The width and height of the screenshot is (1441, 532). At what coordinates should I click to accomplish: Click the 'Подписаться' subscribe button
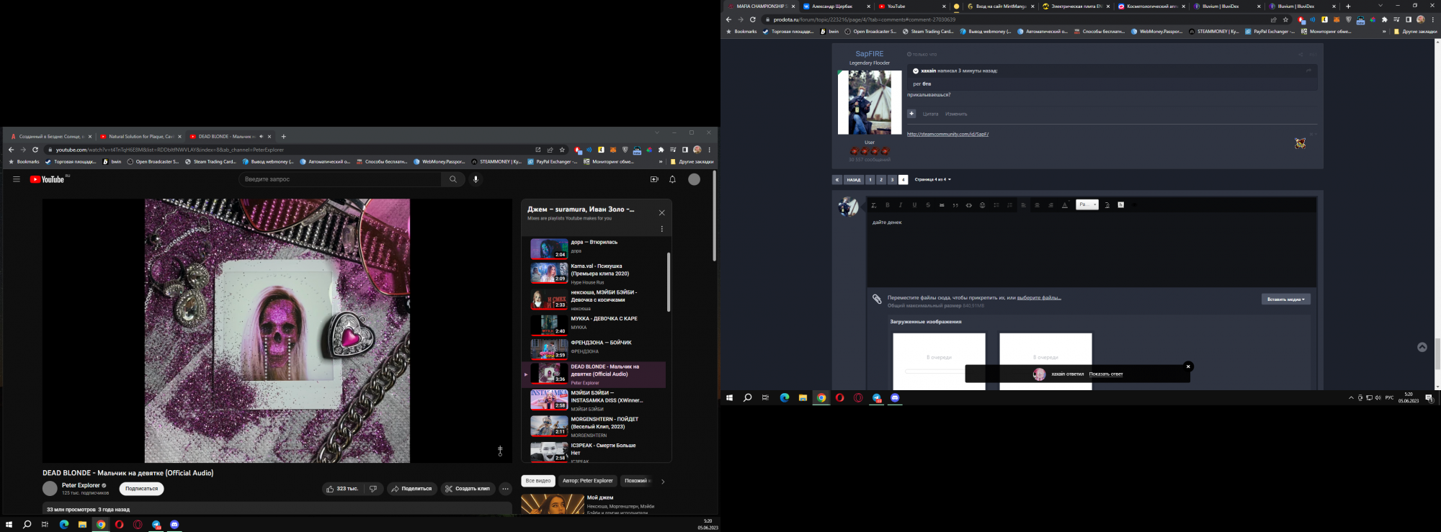pyautogui.click(x=141, y=489)
